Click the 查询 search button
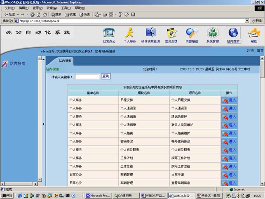This screenshot has width=265, height=199. [x=106, y=76]
